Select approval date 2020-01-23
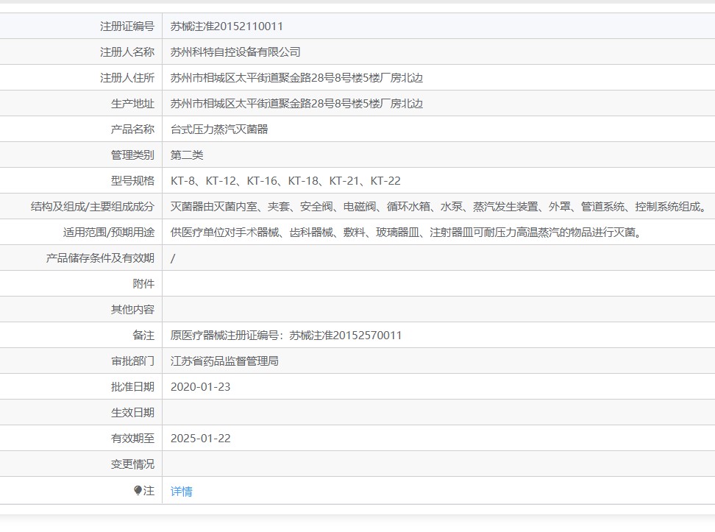 coord(201,387)
